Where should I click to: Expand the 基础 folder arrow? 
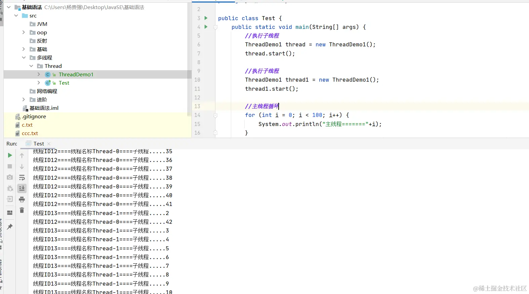tap(24, 49)
